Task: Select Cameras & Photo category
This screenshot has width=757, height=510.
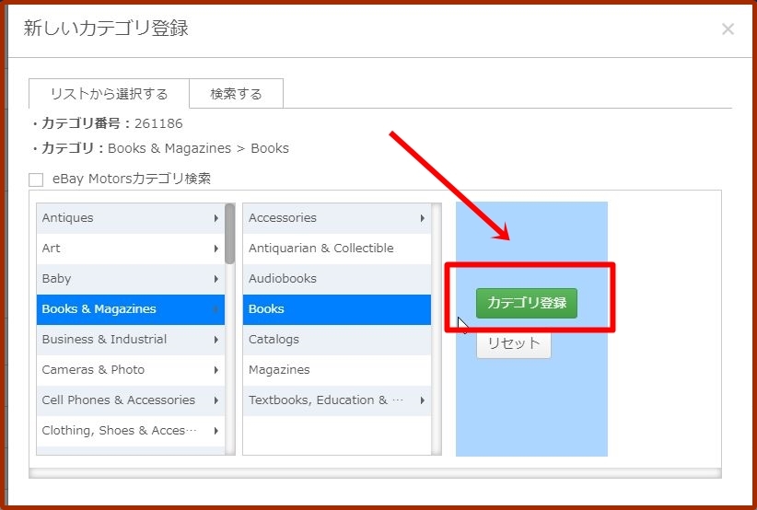Action: coord(131,370)
